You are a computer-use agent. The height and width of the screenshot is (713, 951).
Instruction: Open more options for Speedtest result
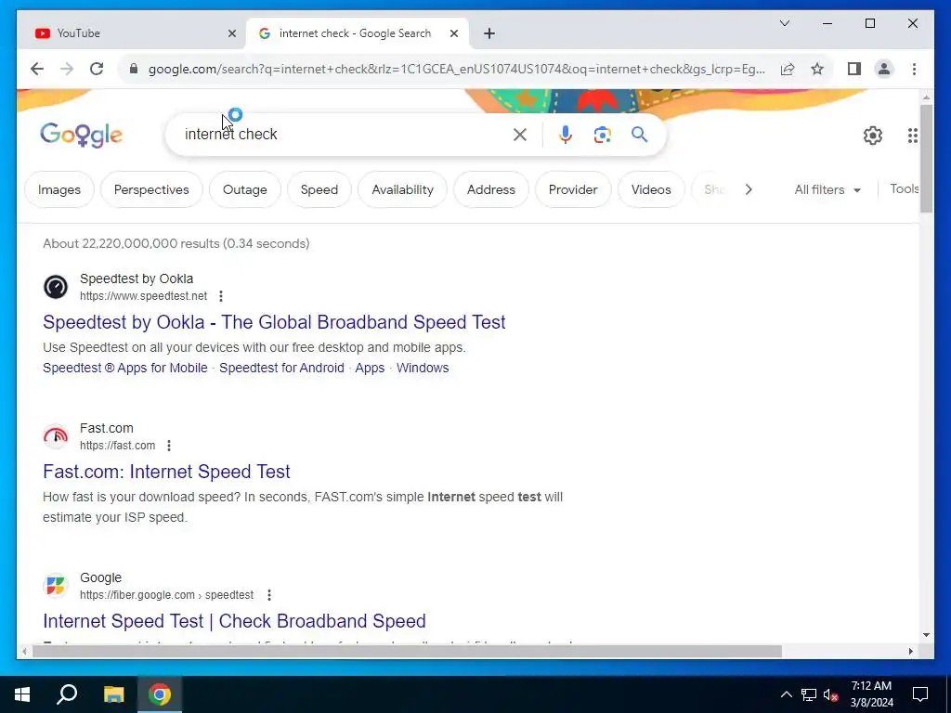coord(221,296)
